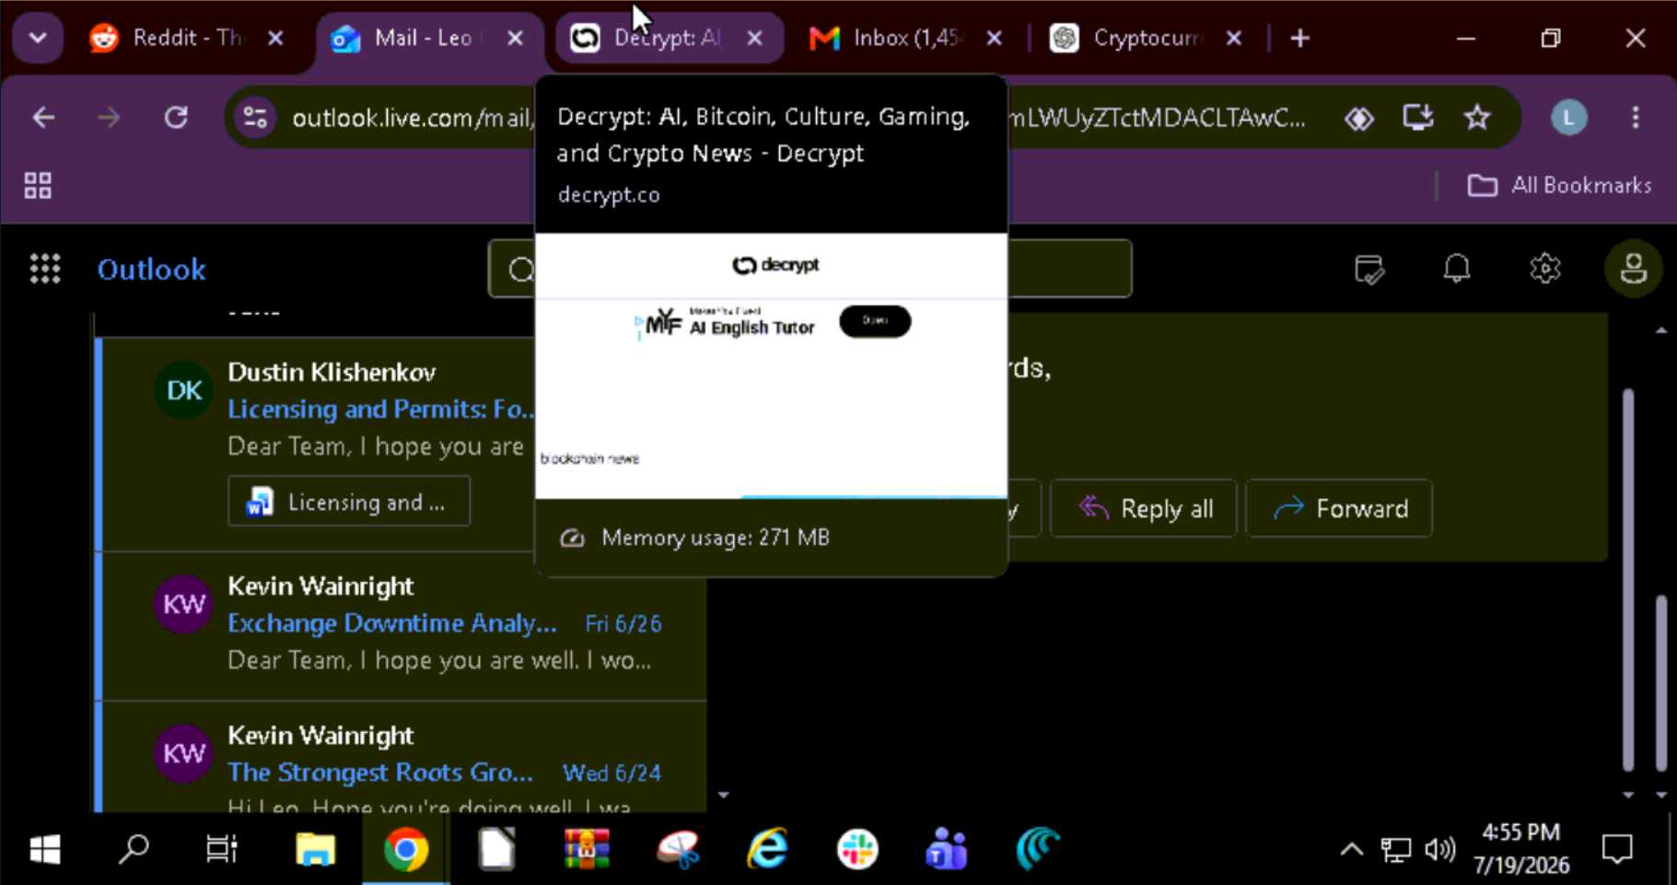Screen dimensions: 1677x885
Task: Open the Outlook app launcher grid
Action: pyautogui.click(x=45, y=269)
